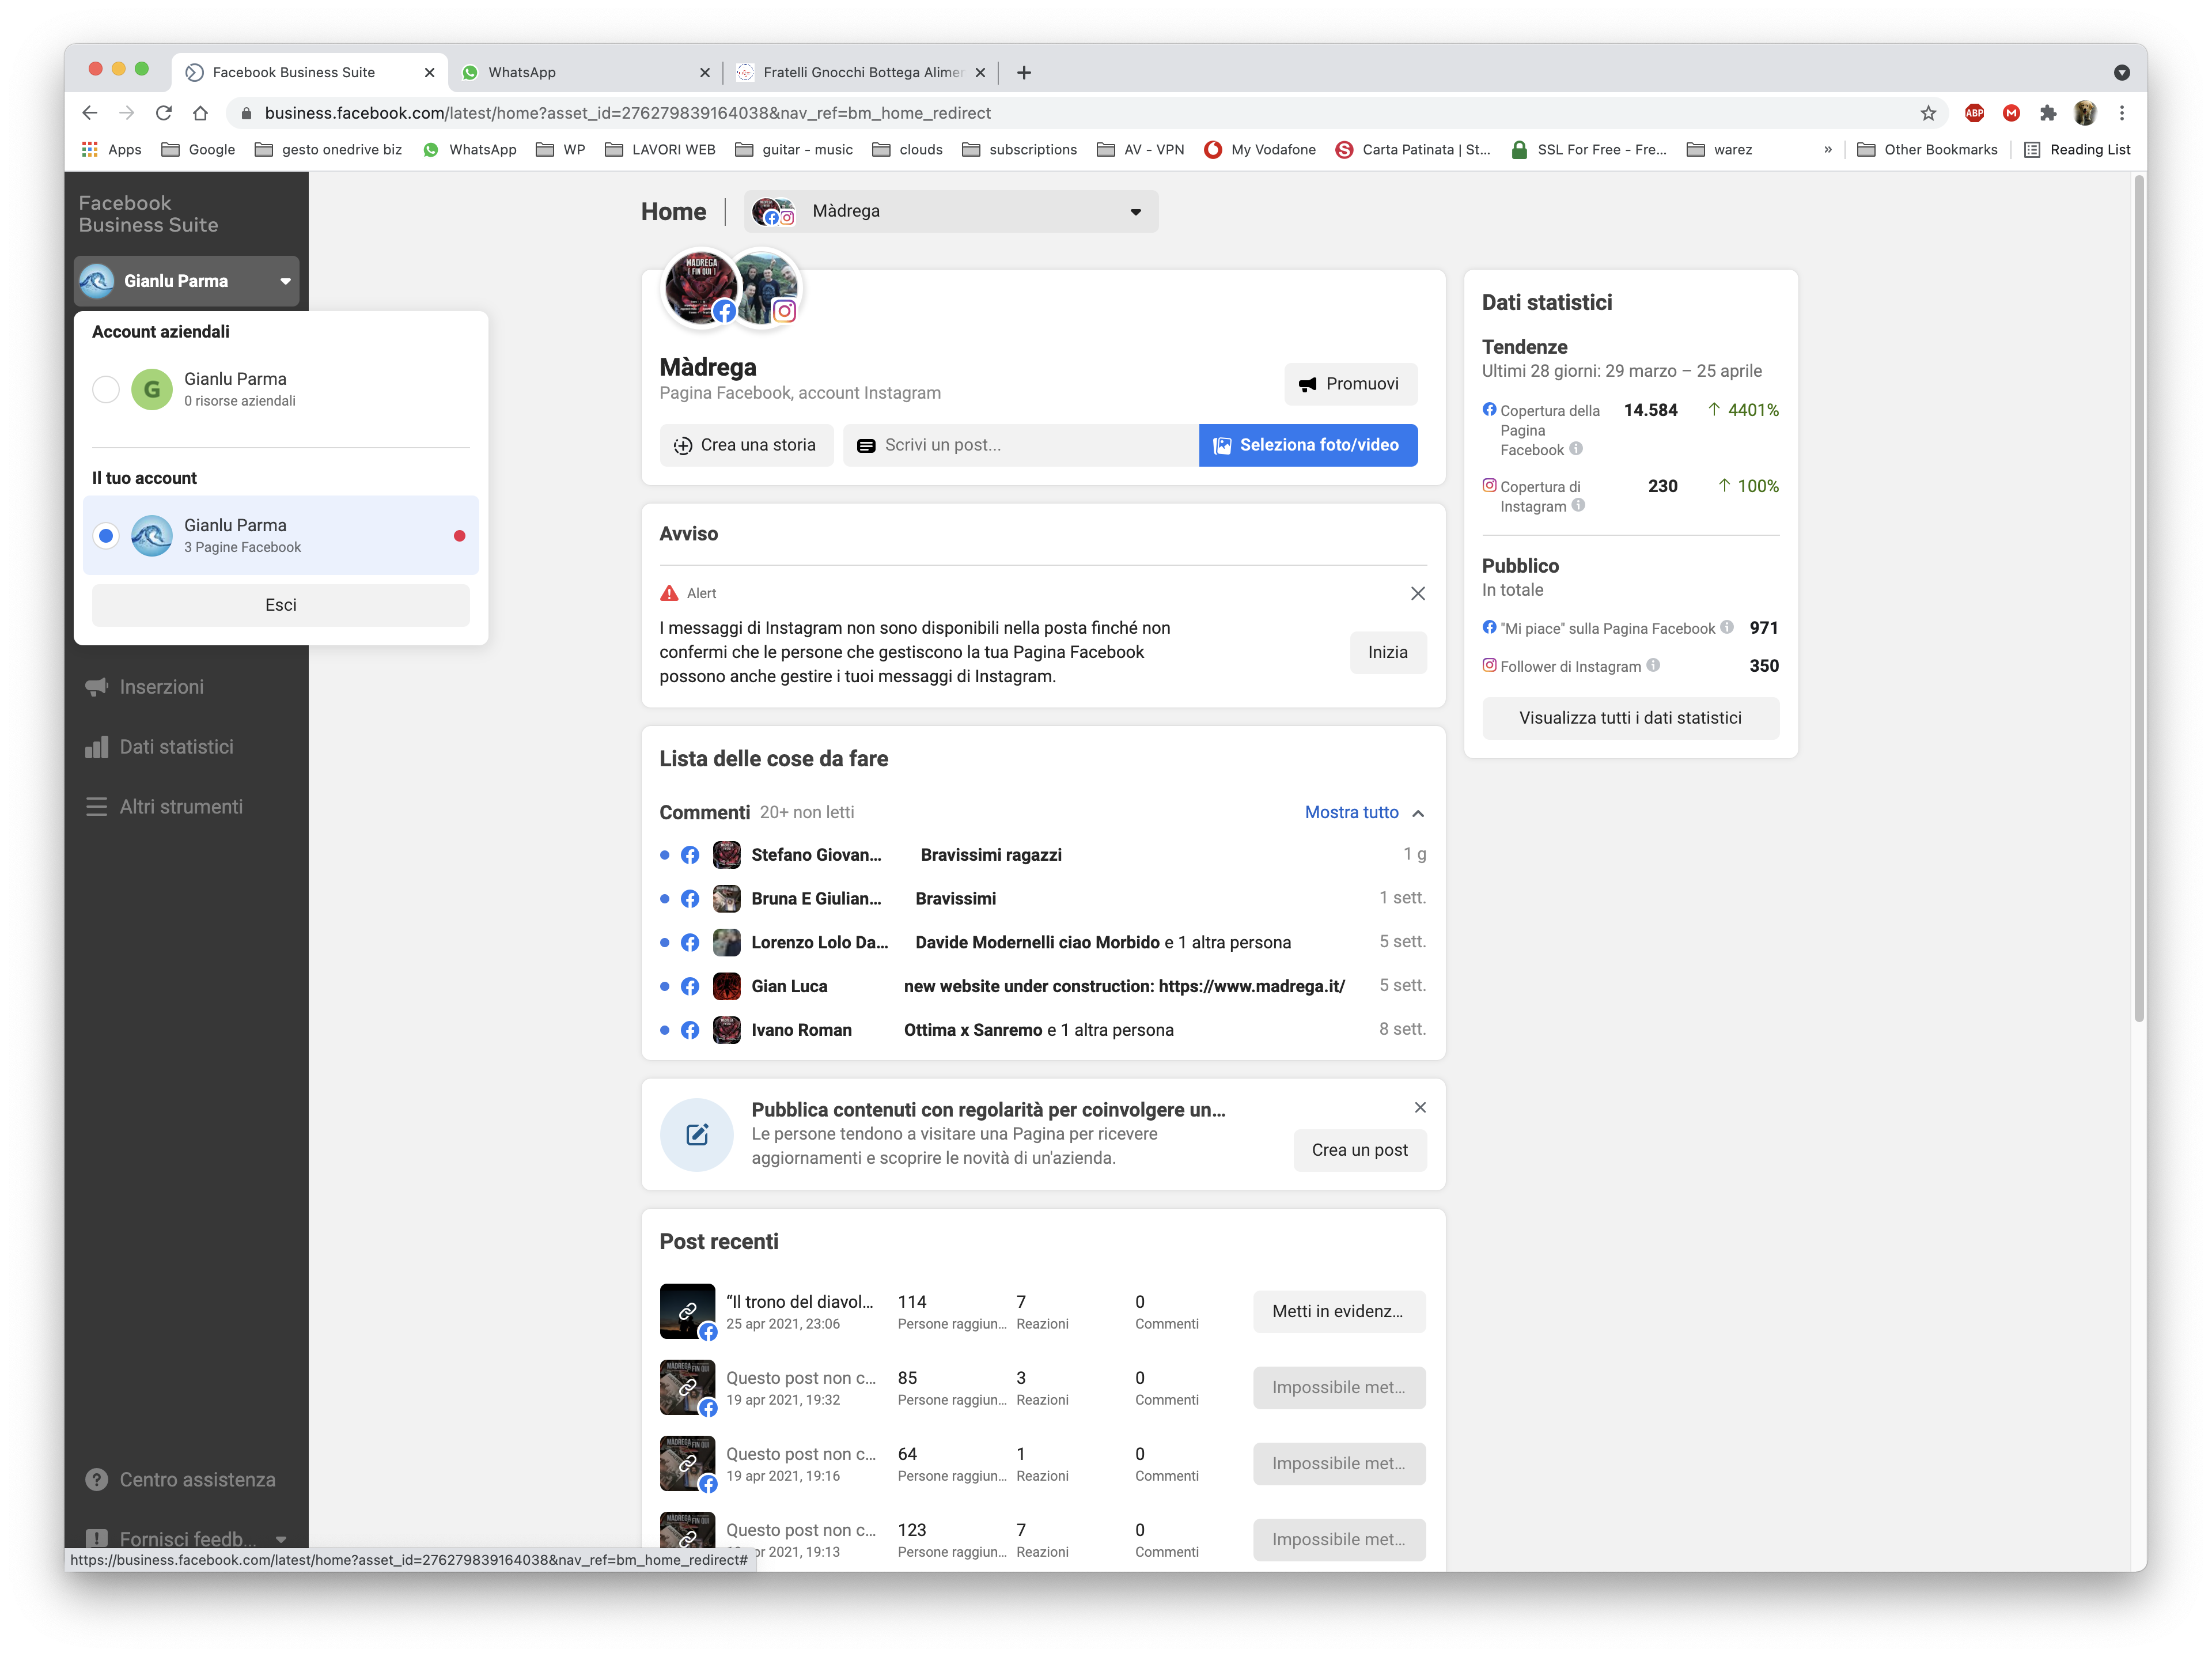2212x1657 pixels.
Task: Open the Chrome profile avatar
Action: click(2085, 113)
